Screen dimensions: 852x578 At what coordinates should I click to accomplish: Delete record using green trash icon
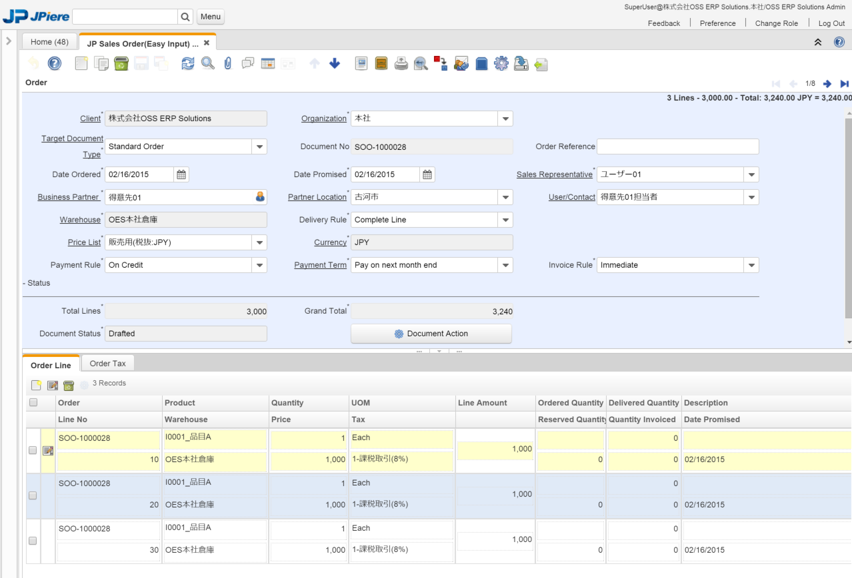pyautogui.click(x=121, y=64)
